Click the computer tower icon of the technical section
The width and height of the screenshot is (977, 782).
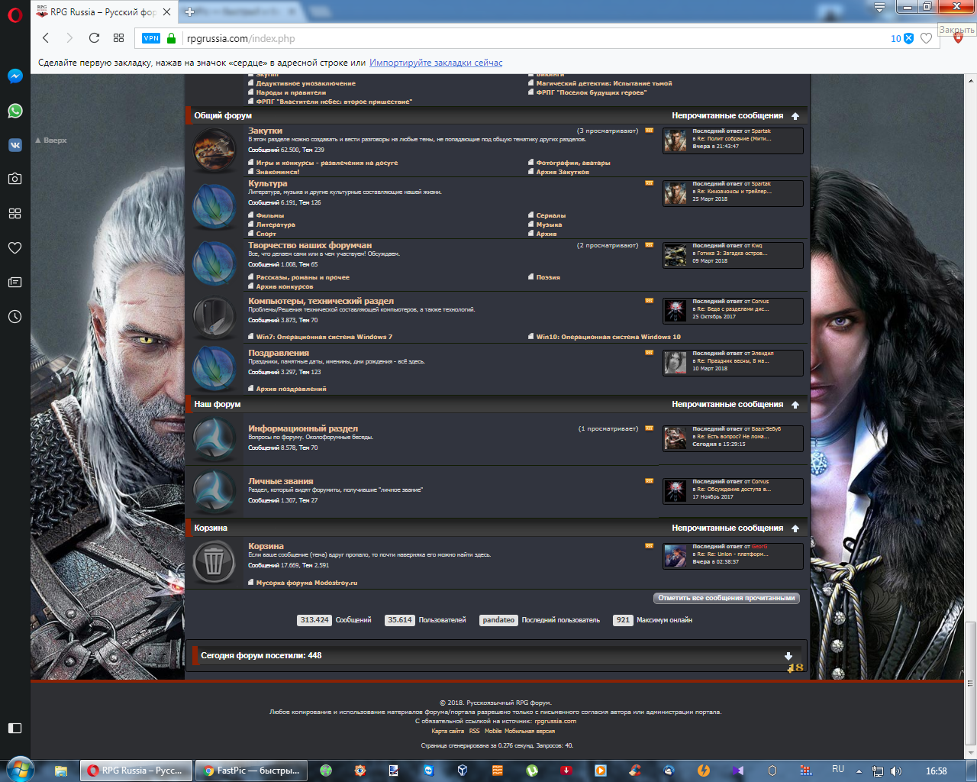[x=214, y=318]
